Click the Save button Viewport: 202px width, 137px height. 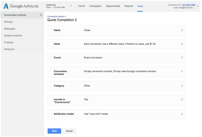(54, 131)
